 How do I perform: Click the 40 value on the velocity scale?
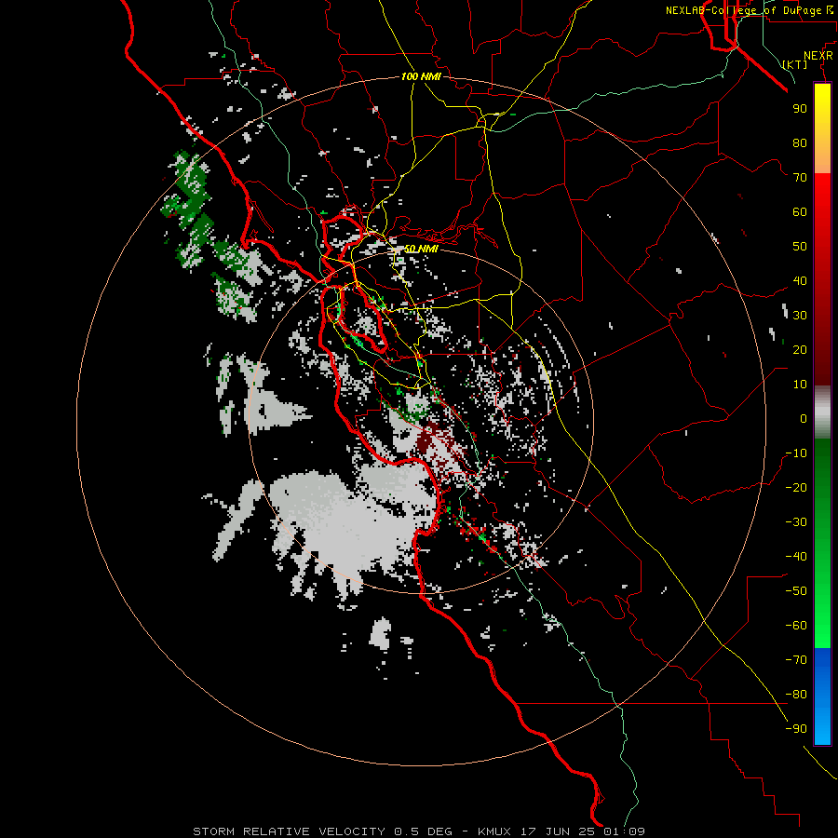click(x=800, y=280)
